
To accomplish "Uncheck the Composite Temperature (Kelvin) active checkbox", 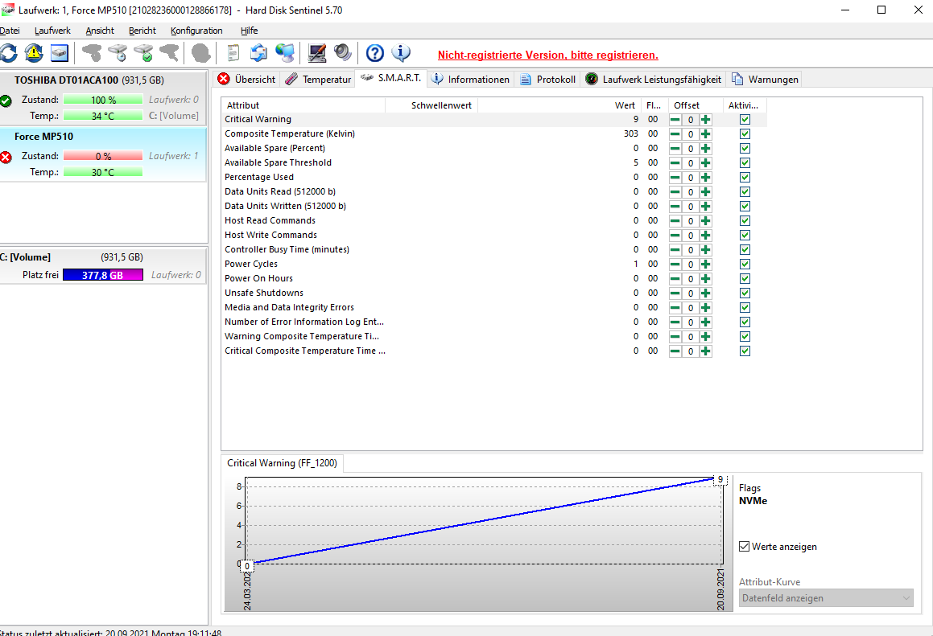I will click(745, 133).
